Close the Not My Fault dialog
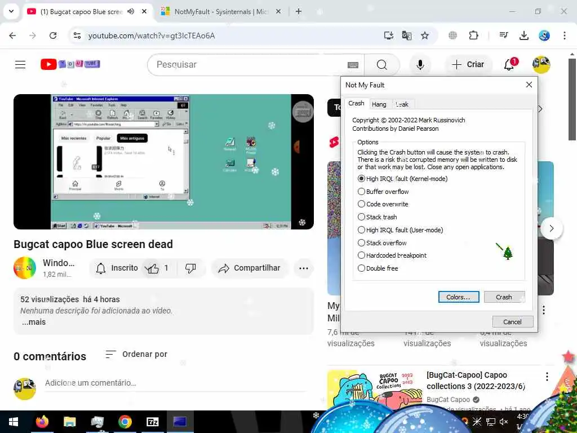The image size is (577, 433). pos(529,85)
